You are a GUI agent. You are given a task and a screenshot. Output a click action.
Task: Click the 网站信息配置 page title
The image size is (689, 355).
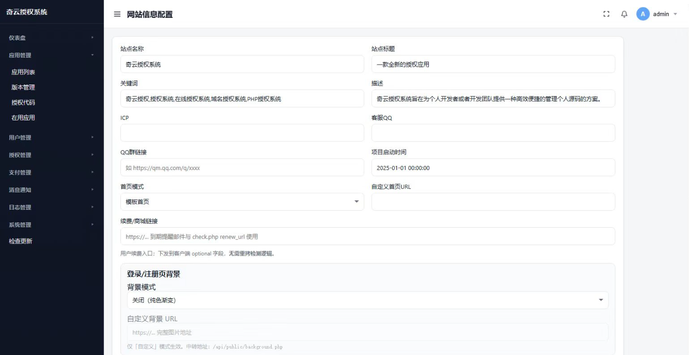[x=150, y=14]
